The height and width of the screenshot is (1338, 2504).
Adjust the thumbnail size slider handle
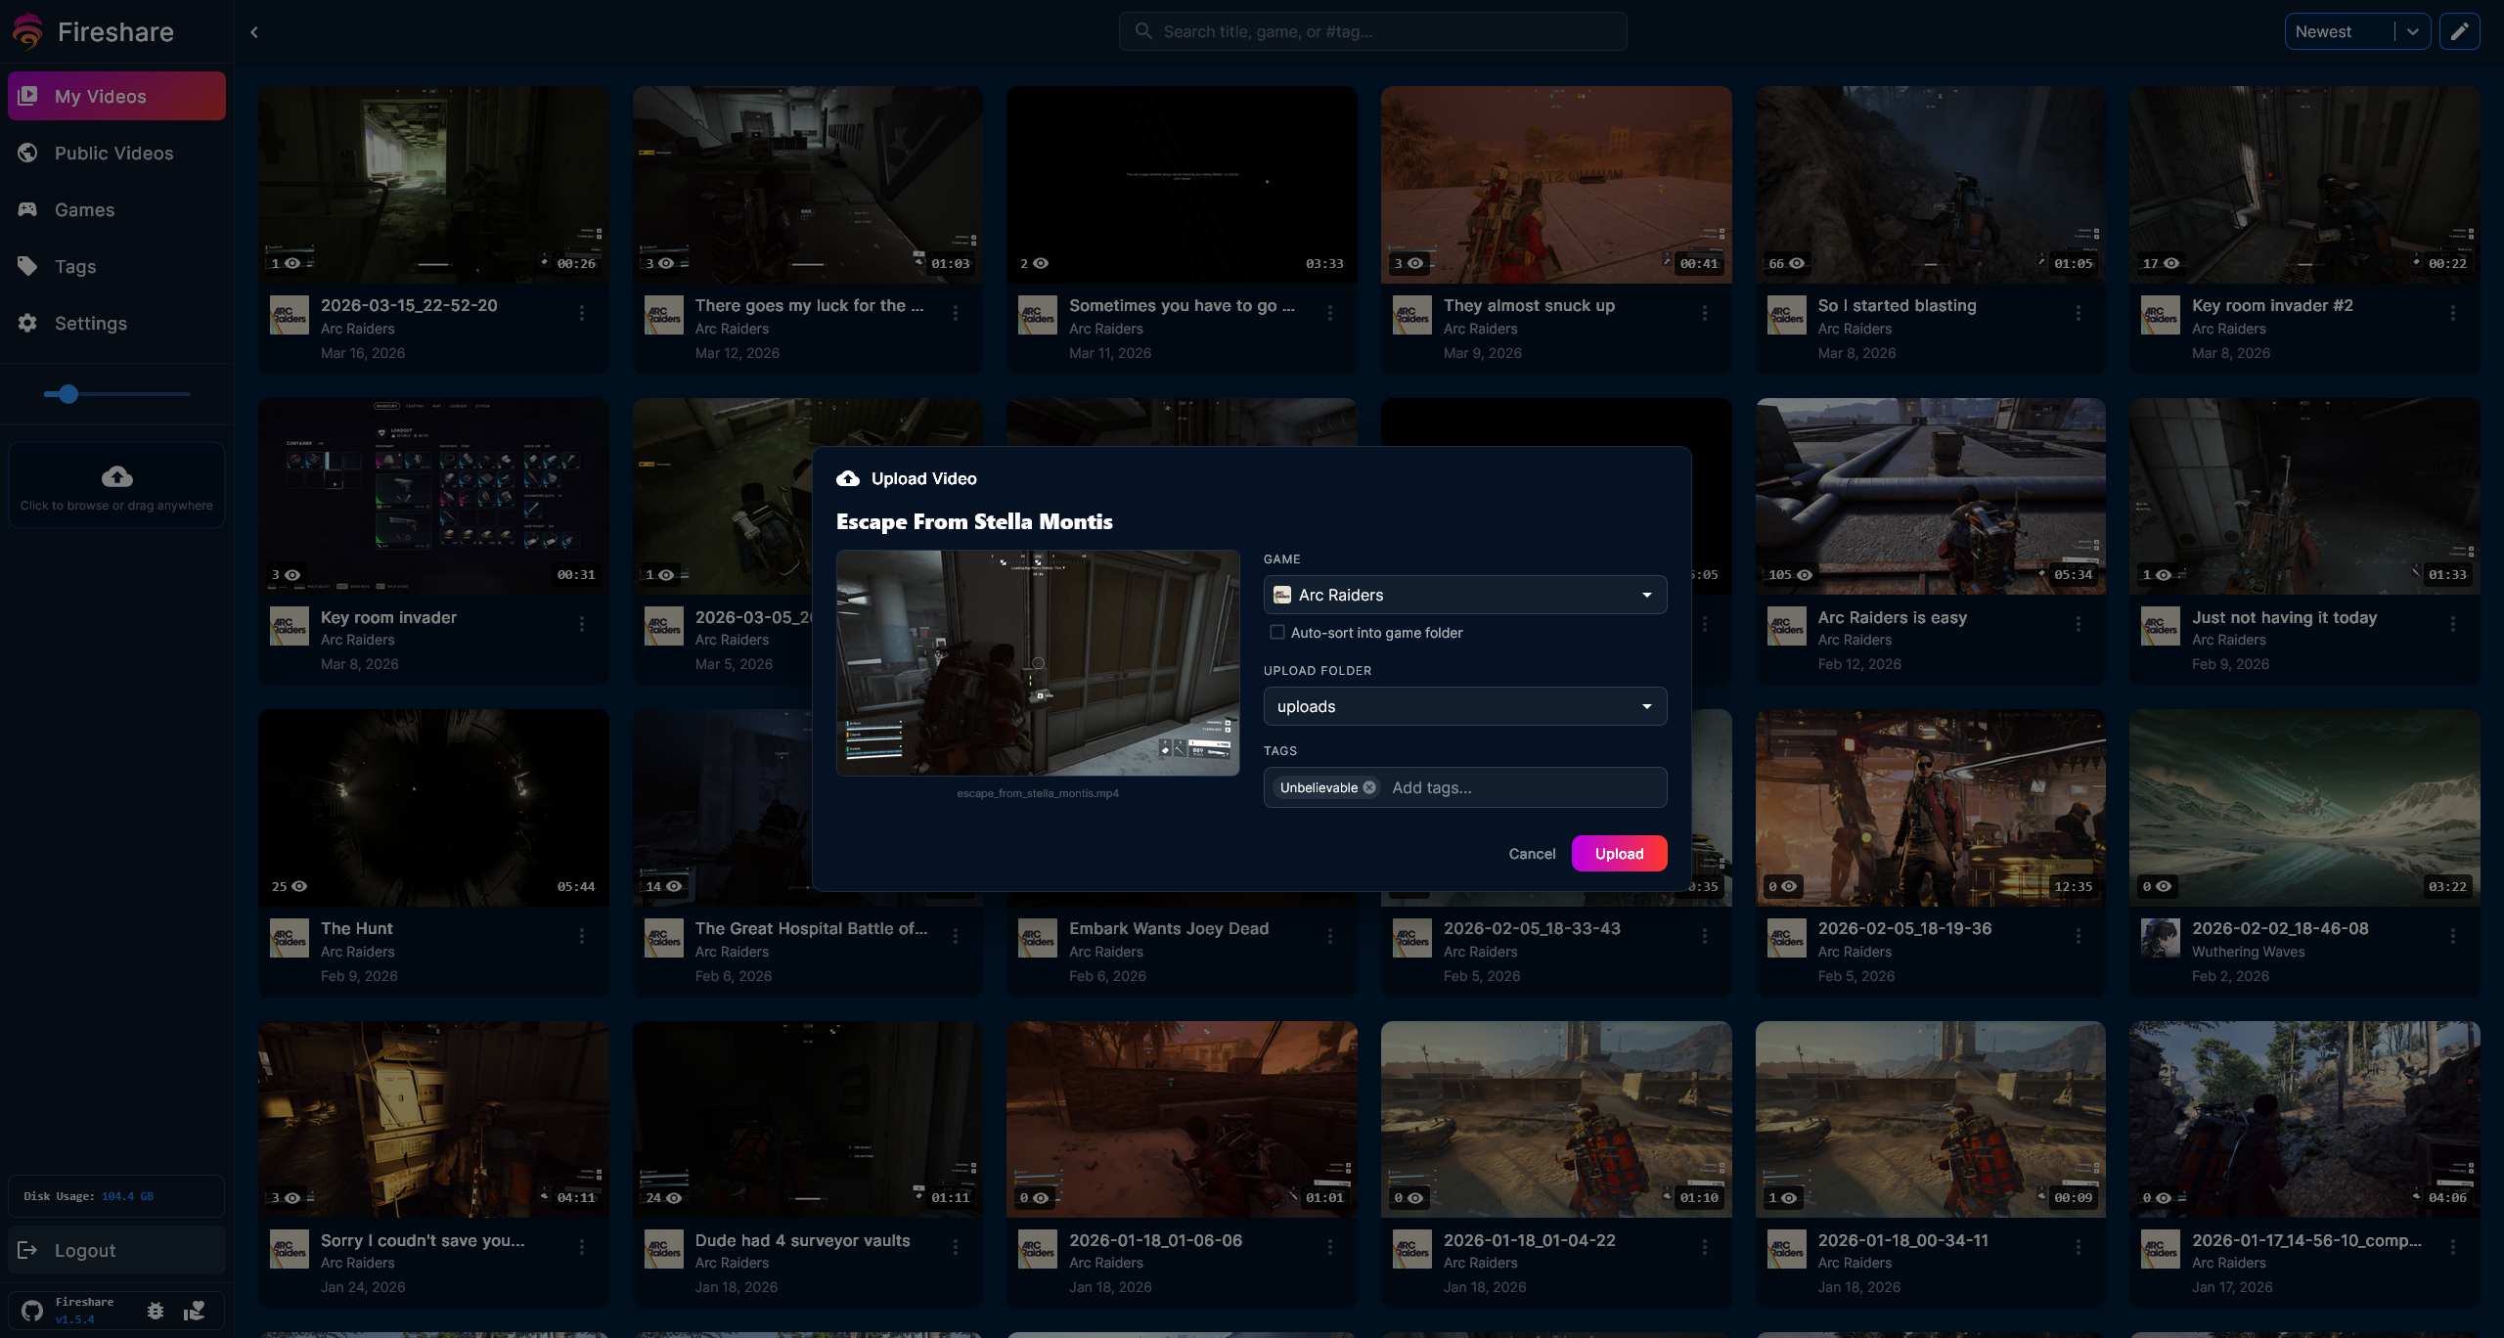tap(67, 394)
